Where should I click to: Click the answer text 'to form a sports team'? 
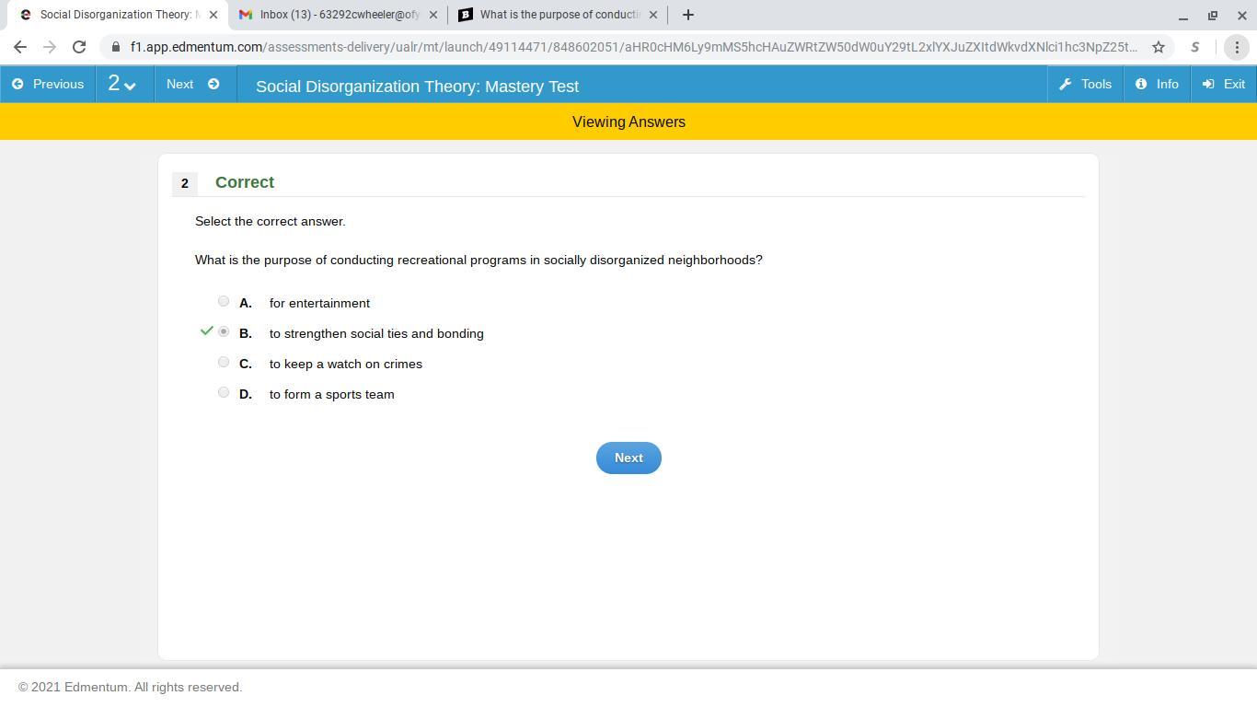(332, 394)
